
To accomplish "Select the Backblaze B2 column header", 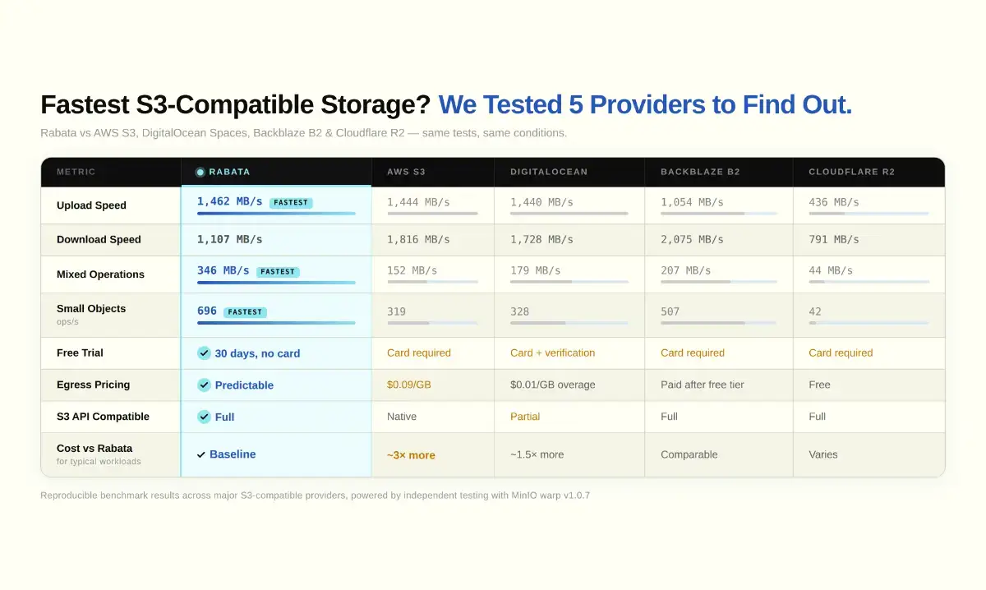I will point(700,173).
